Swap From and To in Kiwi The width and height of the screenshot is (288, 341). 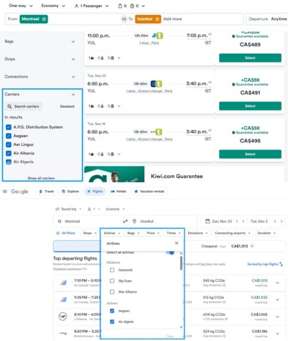[124, 19]
